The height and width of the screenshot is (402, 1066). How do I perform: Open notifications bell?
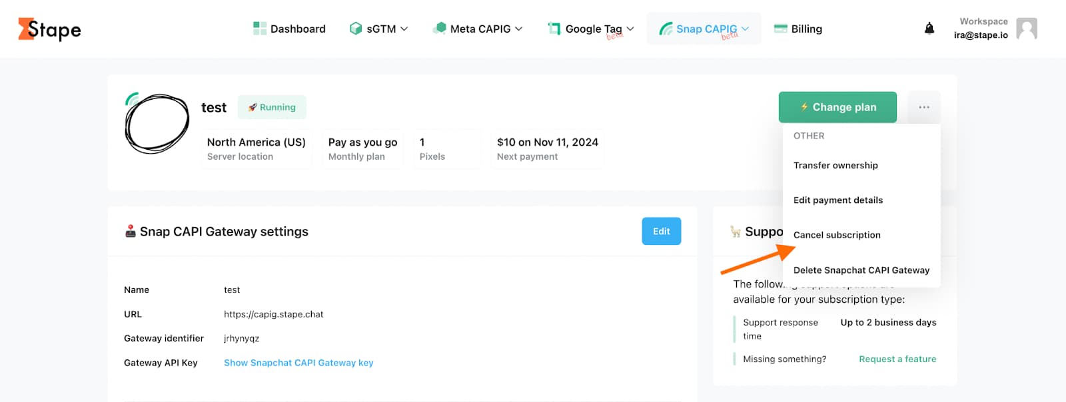pyautogui.click(x=929, y=28)
